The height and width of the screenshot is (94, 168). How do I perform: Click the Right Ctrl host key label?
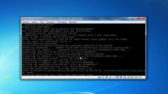tap(138, 77)
